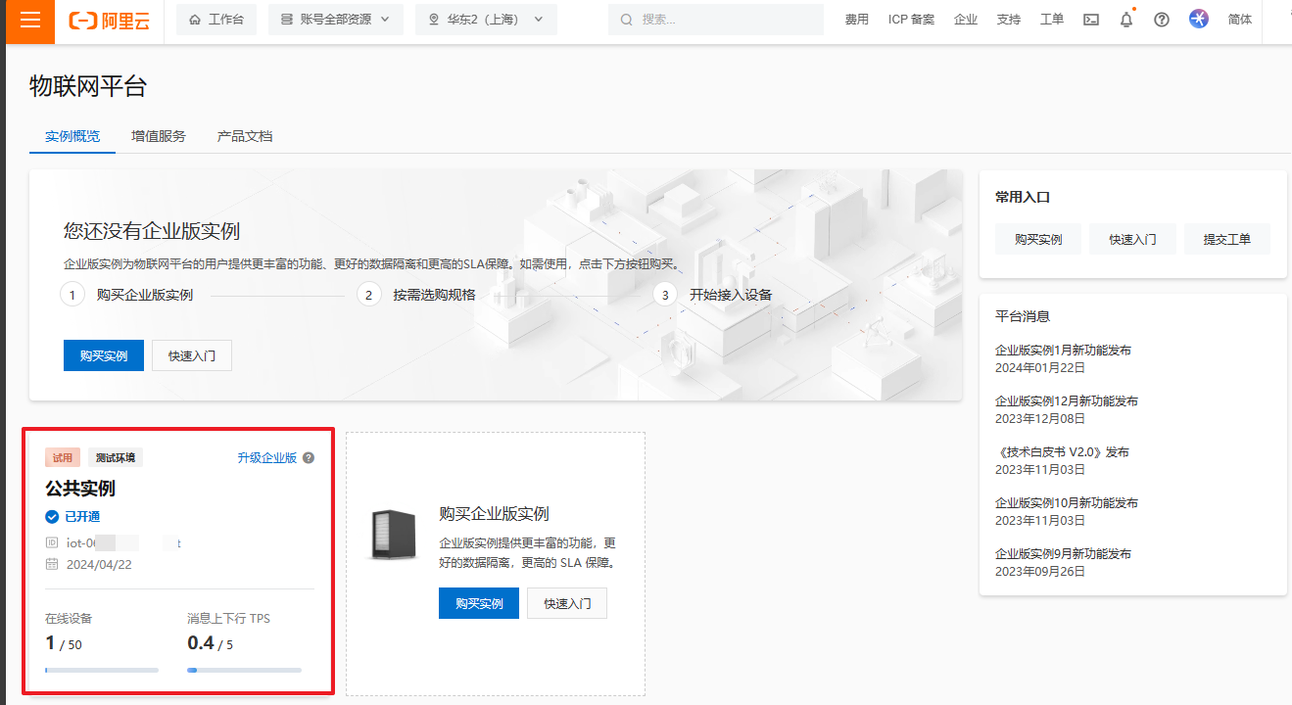Click the 测试环境 tag
Screen dimensions: 1292x705
tap(116, 457)
